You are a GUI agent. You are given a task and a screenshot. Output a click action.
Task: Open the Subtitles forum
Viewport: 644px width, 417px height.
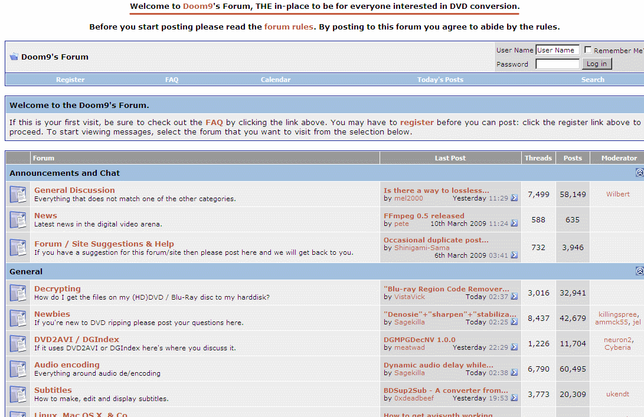53,390
